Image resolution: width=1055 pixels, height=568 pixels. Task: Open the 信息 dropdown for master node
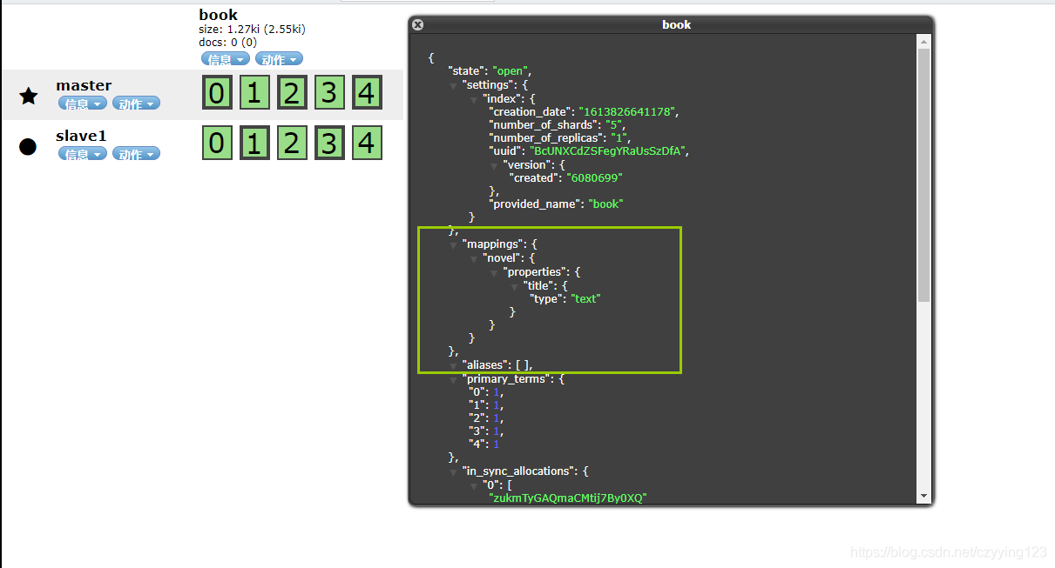pos(83,104)
